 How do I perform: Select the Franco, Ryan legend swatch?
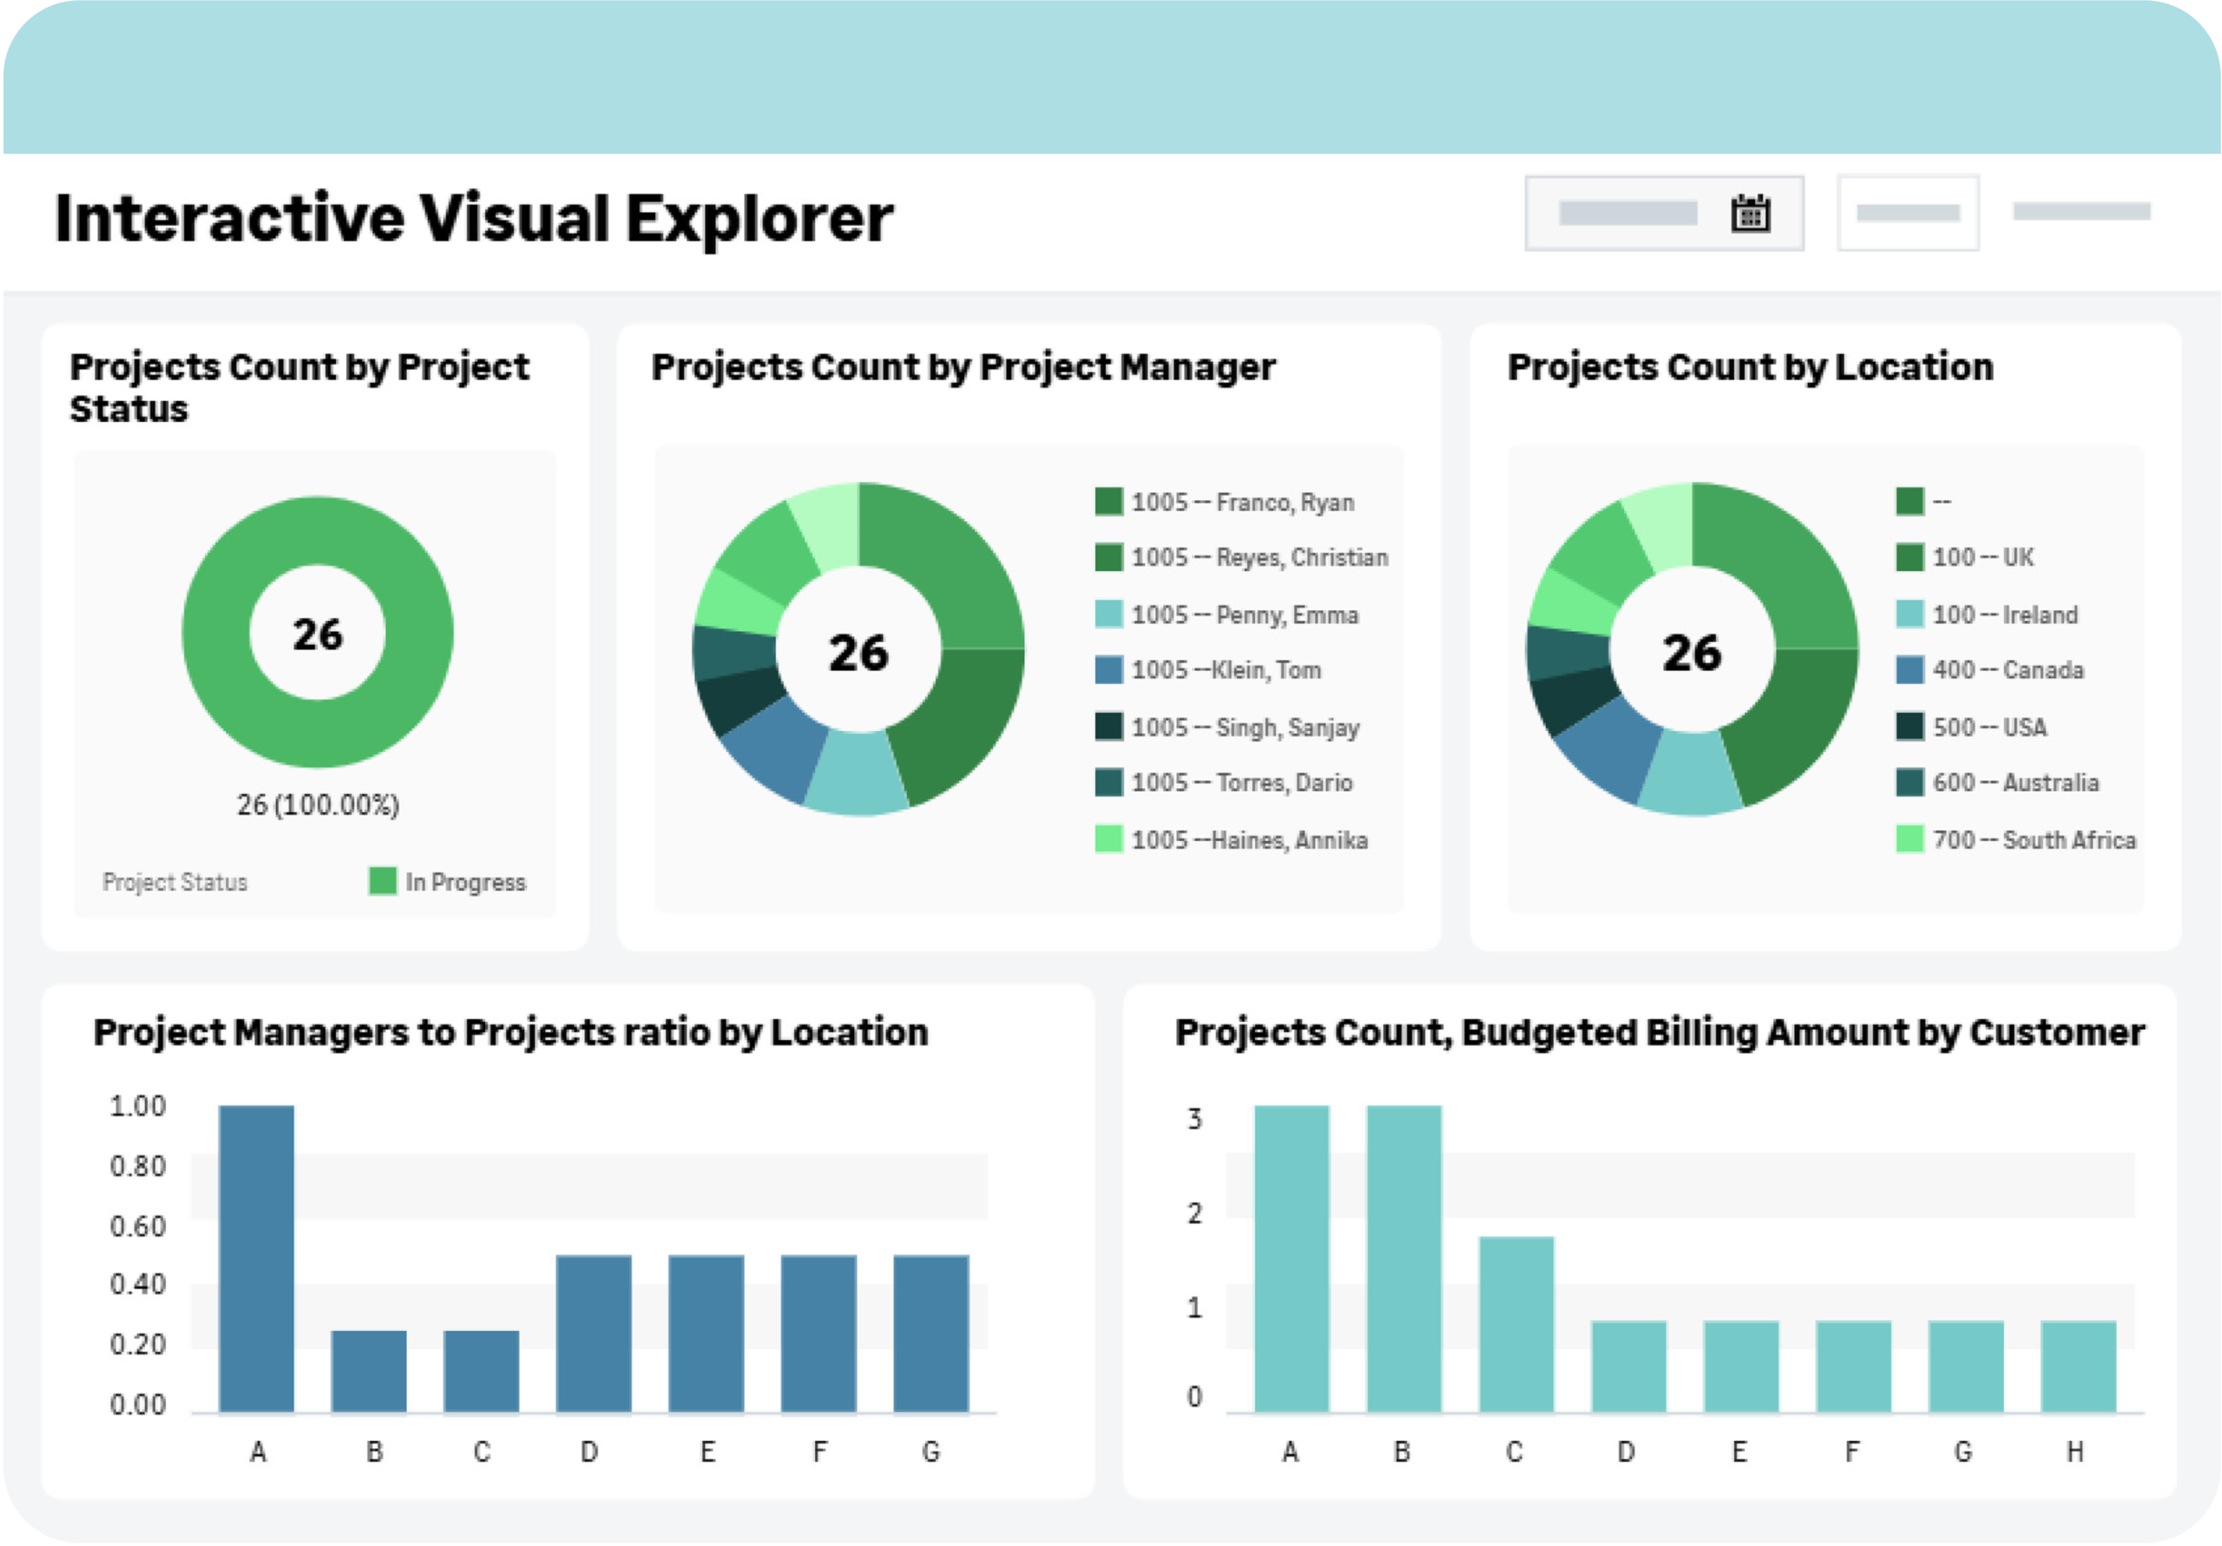coord(1108,502)
